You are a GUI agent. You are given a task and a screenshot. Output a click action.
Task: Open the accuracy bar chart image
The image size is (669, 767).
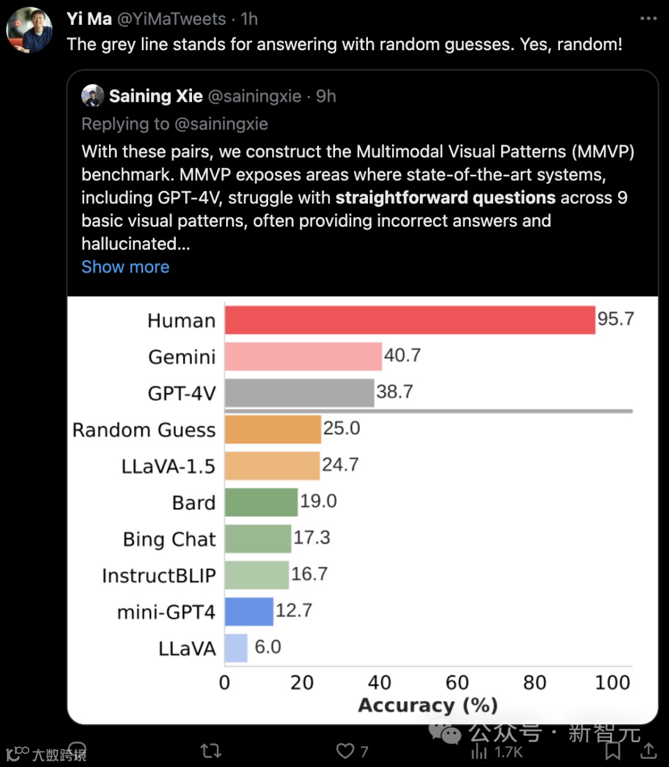[362, 509]
